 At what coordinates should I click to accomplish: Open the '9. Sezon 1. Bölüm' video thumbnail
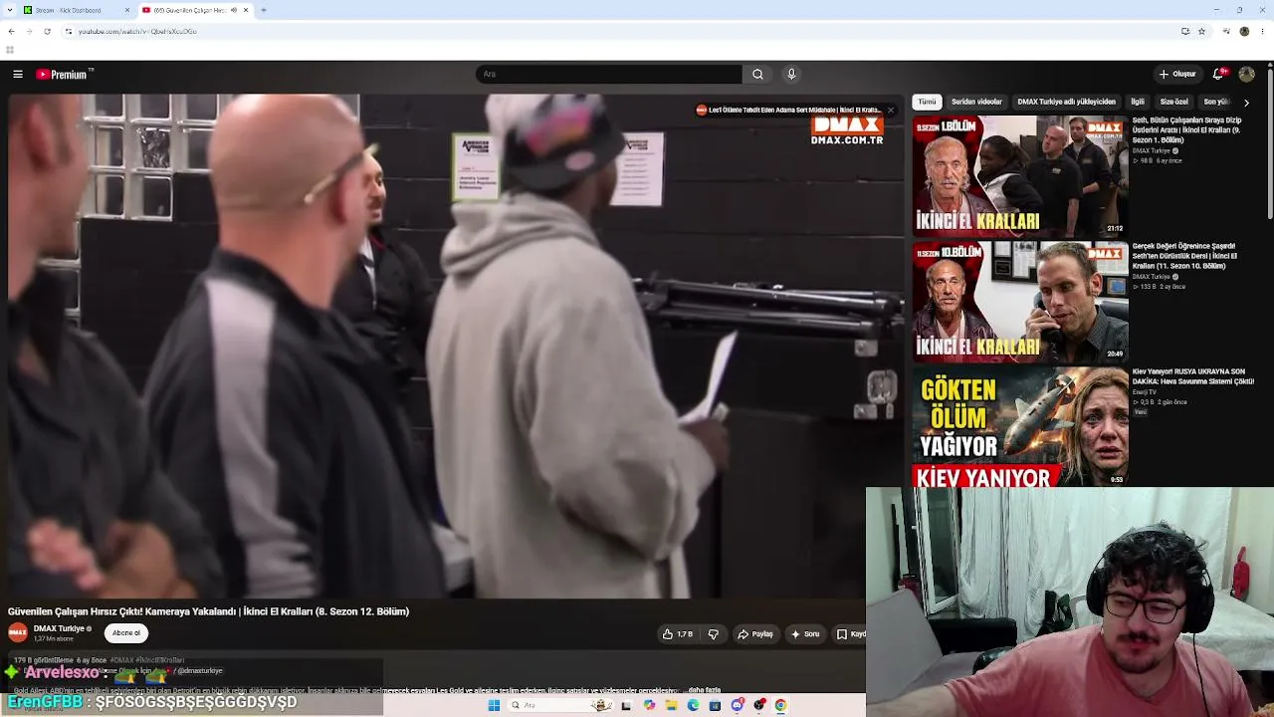[x=1020, y=176]
